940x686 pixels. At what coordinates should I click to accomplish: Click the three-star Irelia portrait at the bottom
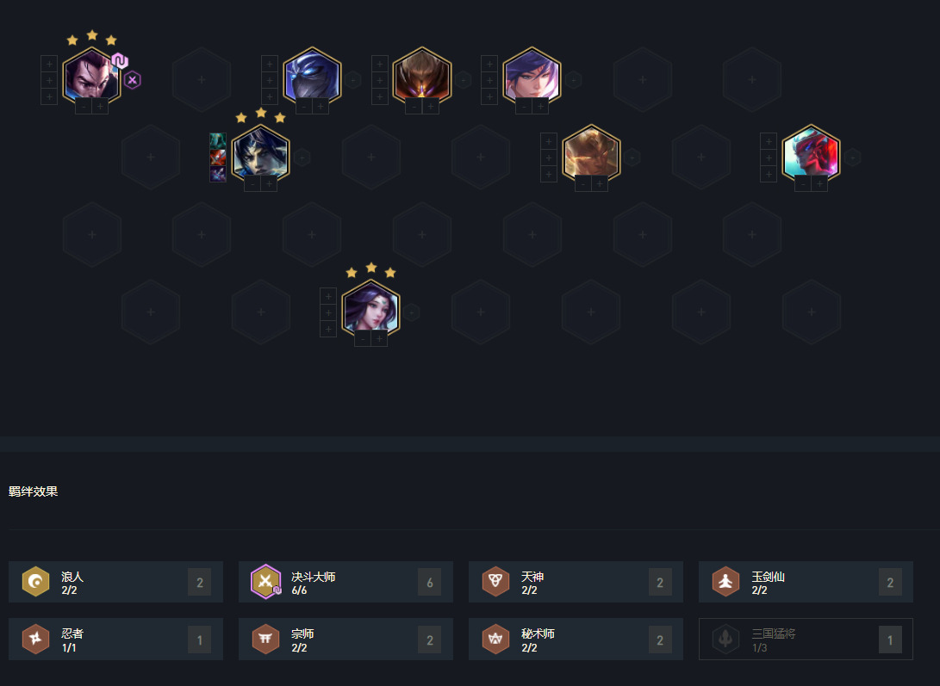(370, 309)
